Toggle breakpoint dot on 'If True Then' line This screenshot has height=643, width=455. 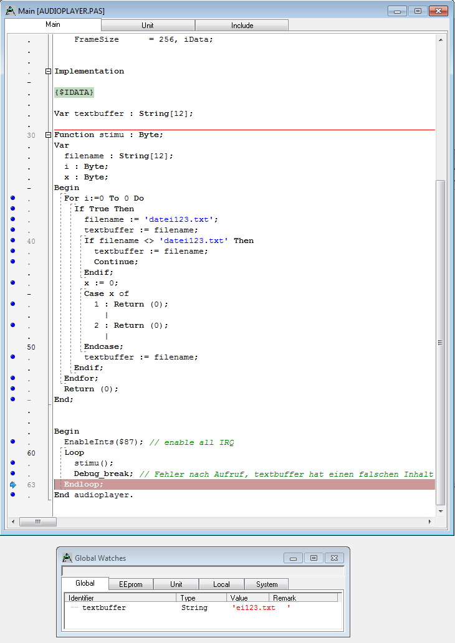[12, 208]
